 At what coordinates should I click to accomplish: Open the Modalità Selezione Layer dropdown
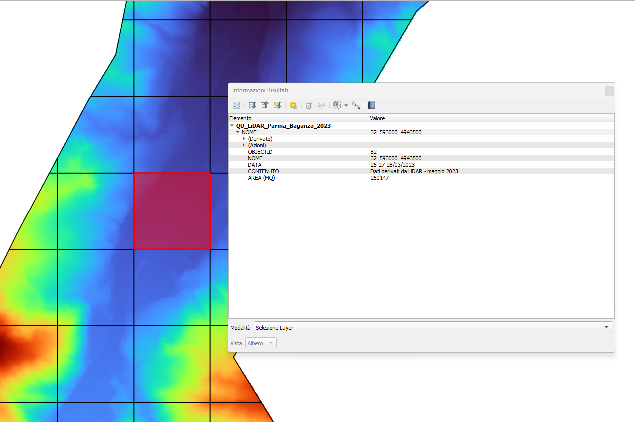tap(432, 328)
